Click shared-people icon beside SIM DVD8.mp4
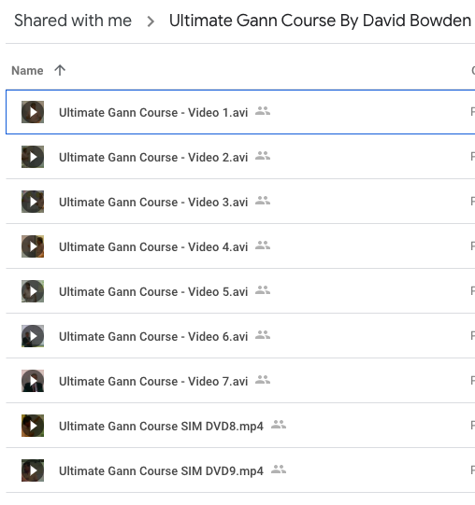The width and height of the screenshot is (475, 505). (279, 425)
